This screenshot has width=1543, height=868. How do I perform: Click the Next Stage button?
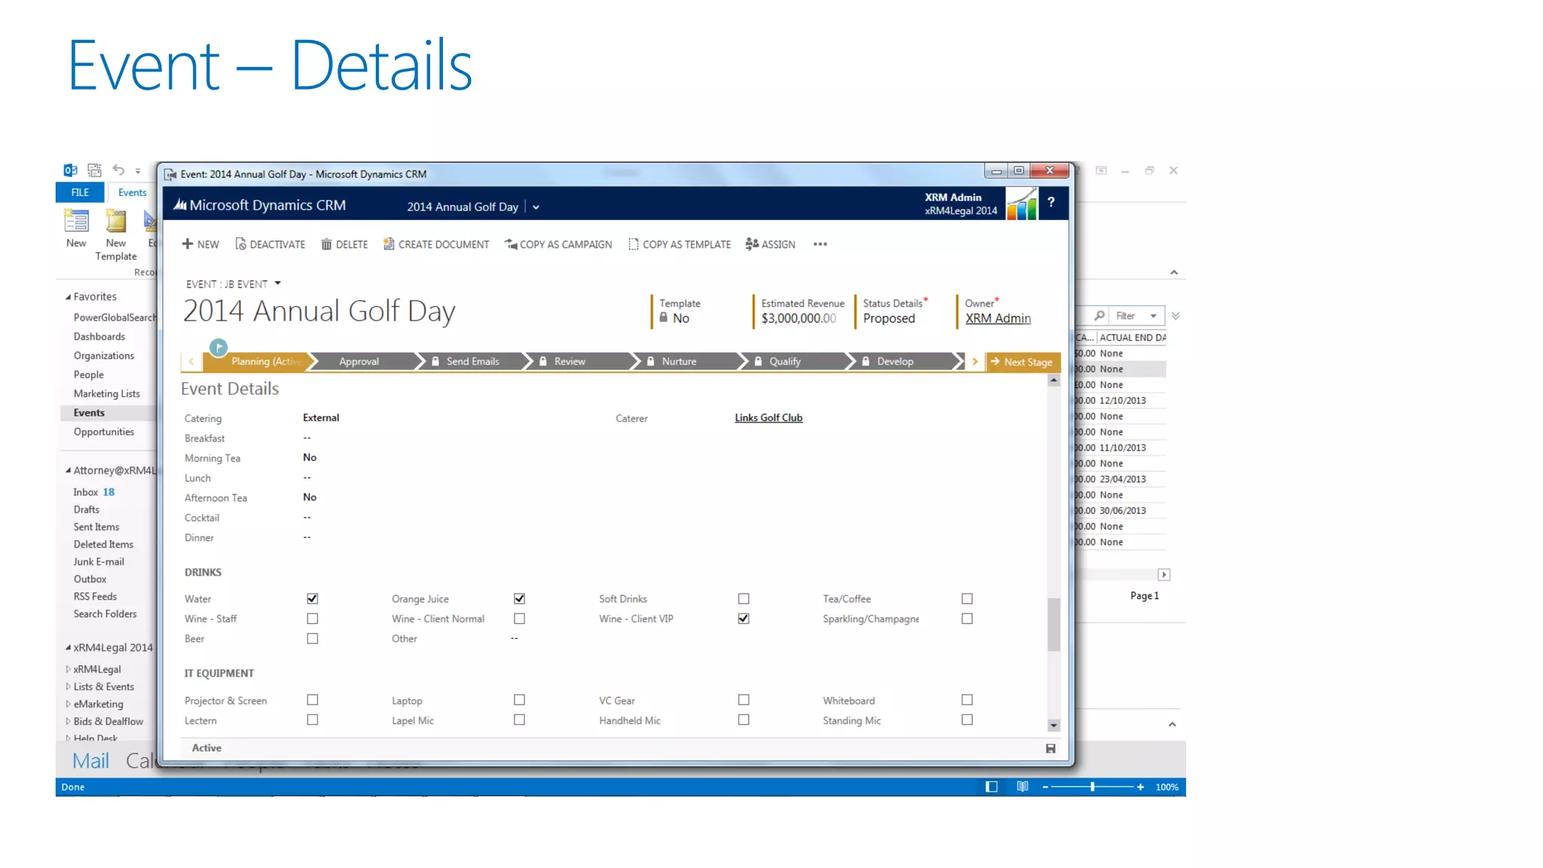[x=1022, y=362]
